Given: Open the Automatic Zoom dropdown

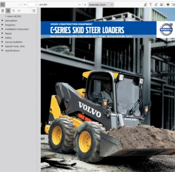Looking at the screenshot, I should (101, 5).
